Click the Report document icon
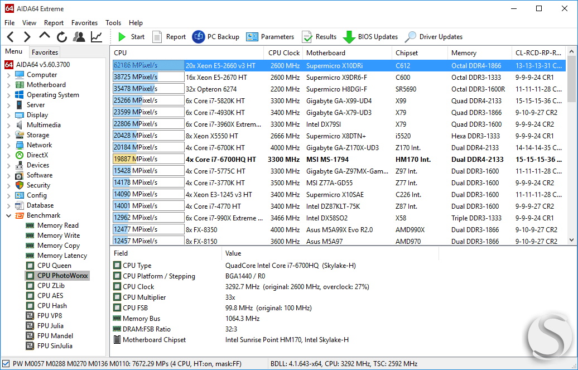 157,36
